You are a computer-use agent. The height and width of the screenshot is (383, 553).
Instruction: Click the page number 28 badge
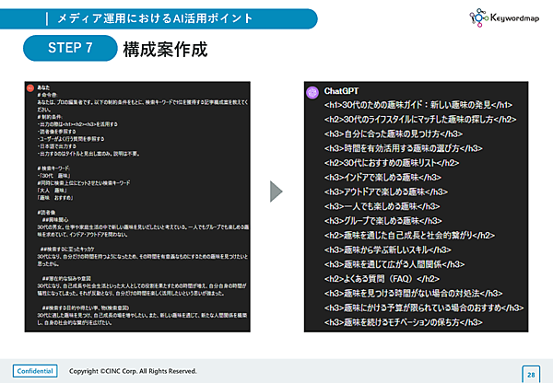pos(531,373)
